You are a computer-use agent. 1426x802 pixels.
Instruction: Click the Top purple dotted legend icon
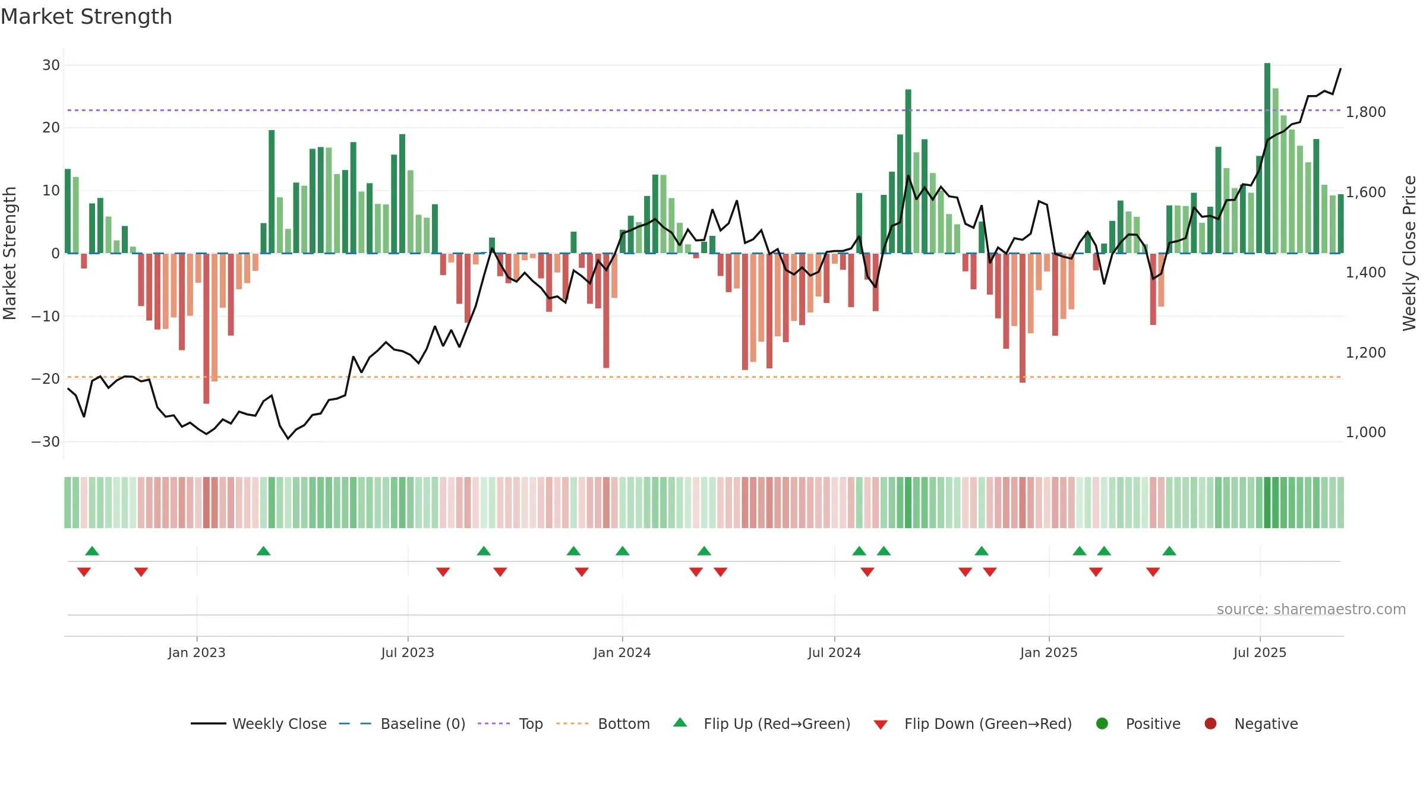(x=494, y=724)
